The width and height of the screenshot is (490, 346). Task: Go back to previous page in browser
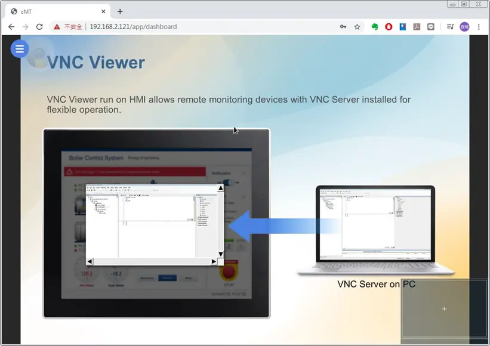pos(11,27)
